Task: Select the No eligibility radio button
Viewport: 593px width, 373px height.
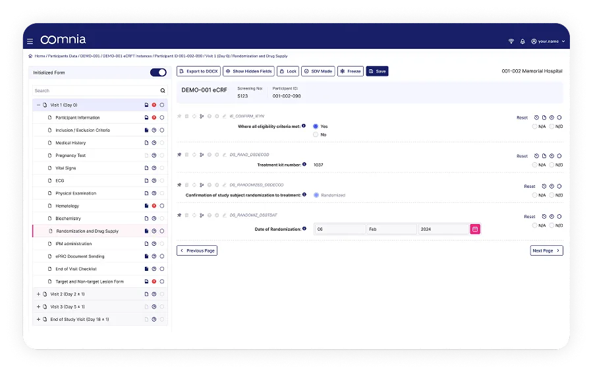Action: coord(316,134)
